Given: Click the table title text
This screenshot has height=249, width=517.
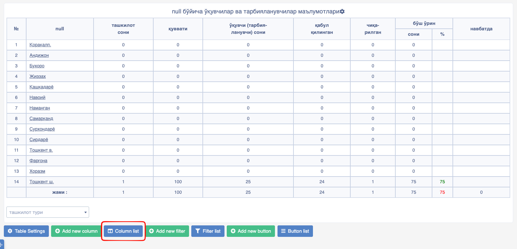Looking at the screenshot, I should pyautogui.click(x=255, y=11).
